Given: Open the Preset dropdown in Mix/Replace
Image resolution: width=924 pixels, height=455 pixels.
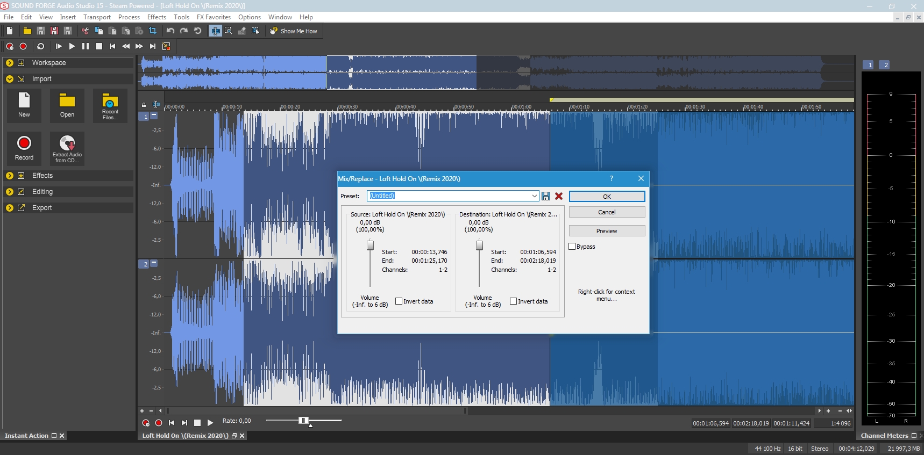Looking at the screenshot, I should [x=534, y=196].
